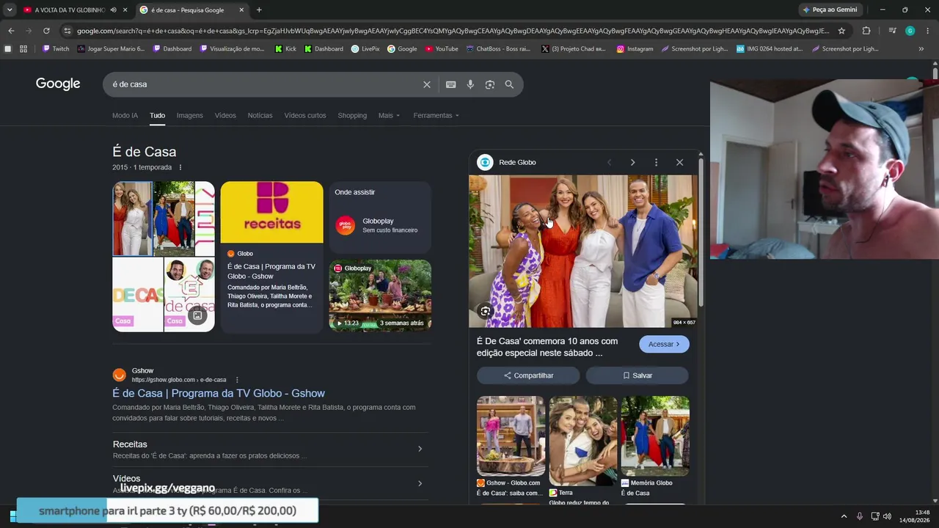Search inside the preview image with Lens
The height and width of the screenshot is (528, 939).
point(485,312)
